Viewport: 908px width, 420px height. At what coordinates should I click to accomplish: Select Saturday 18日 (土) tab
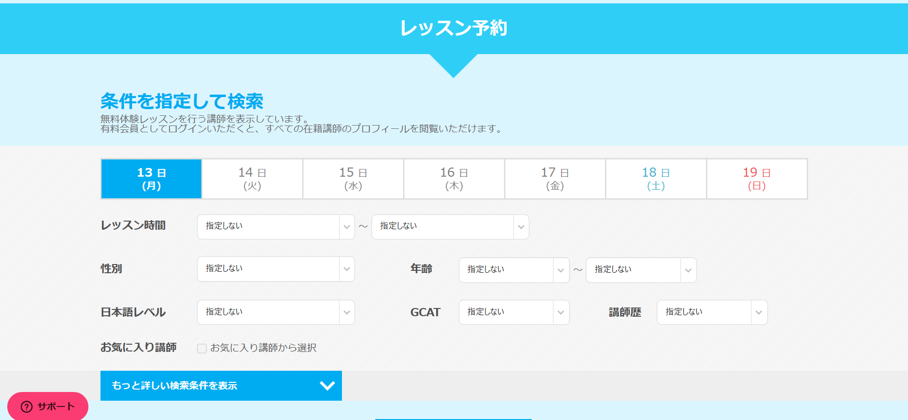point(656,179)
